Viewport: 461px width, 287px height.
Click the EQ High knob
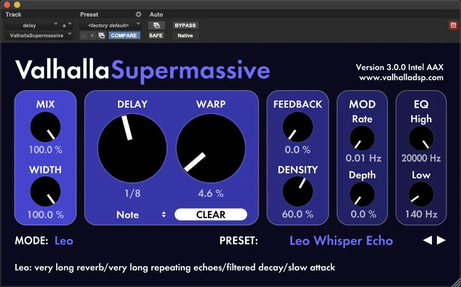click(x=421, y=138)
